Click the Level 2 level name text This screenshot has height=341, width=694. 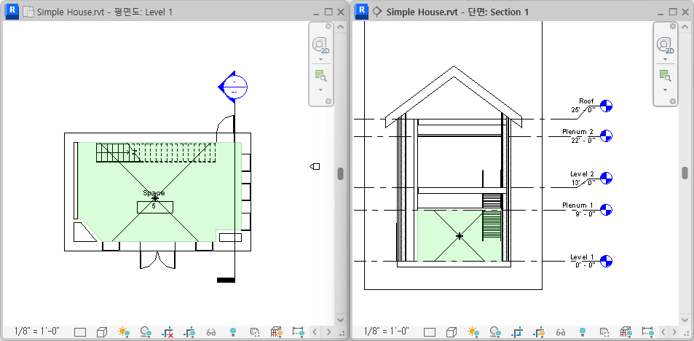[x=582, y=174]
